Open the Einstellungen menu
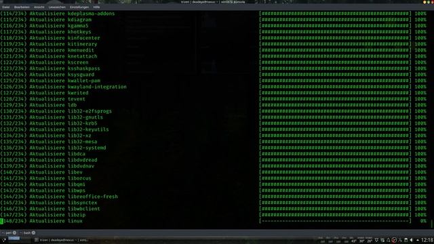The width and height of the screenshot is (434, 244). pyautogui.click(x=79, y=7)
